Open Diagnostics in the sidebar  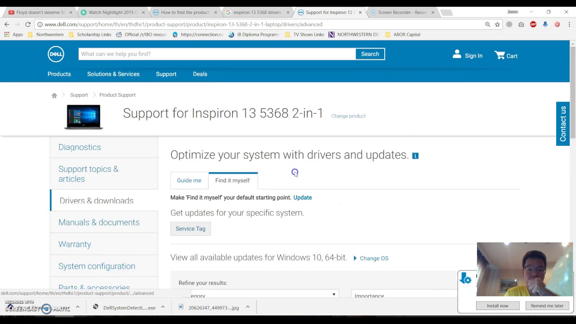pos(80,147)
